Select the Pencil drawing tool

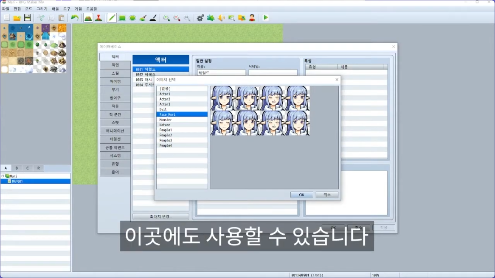point(112,18)
